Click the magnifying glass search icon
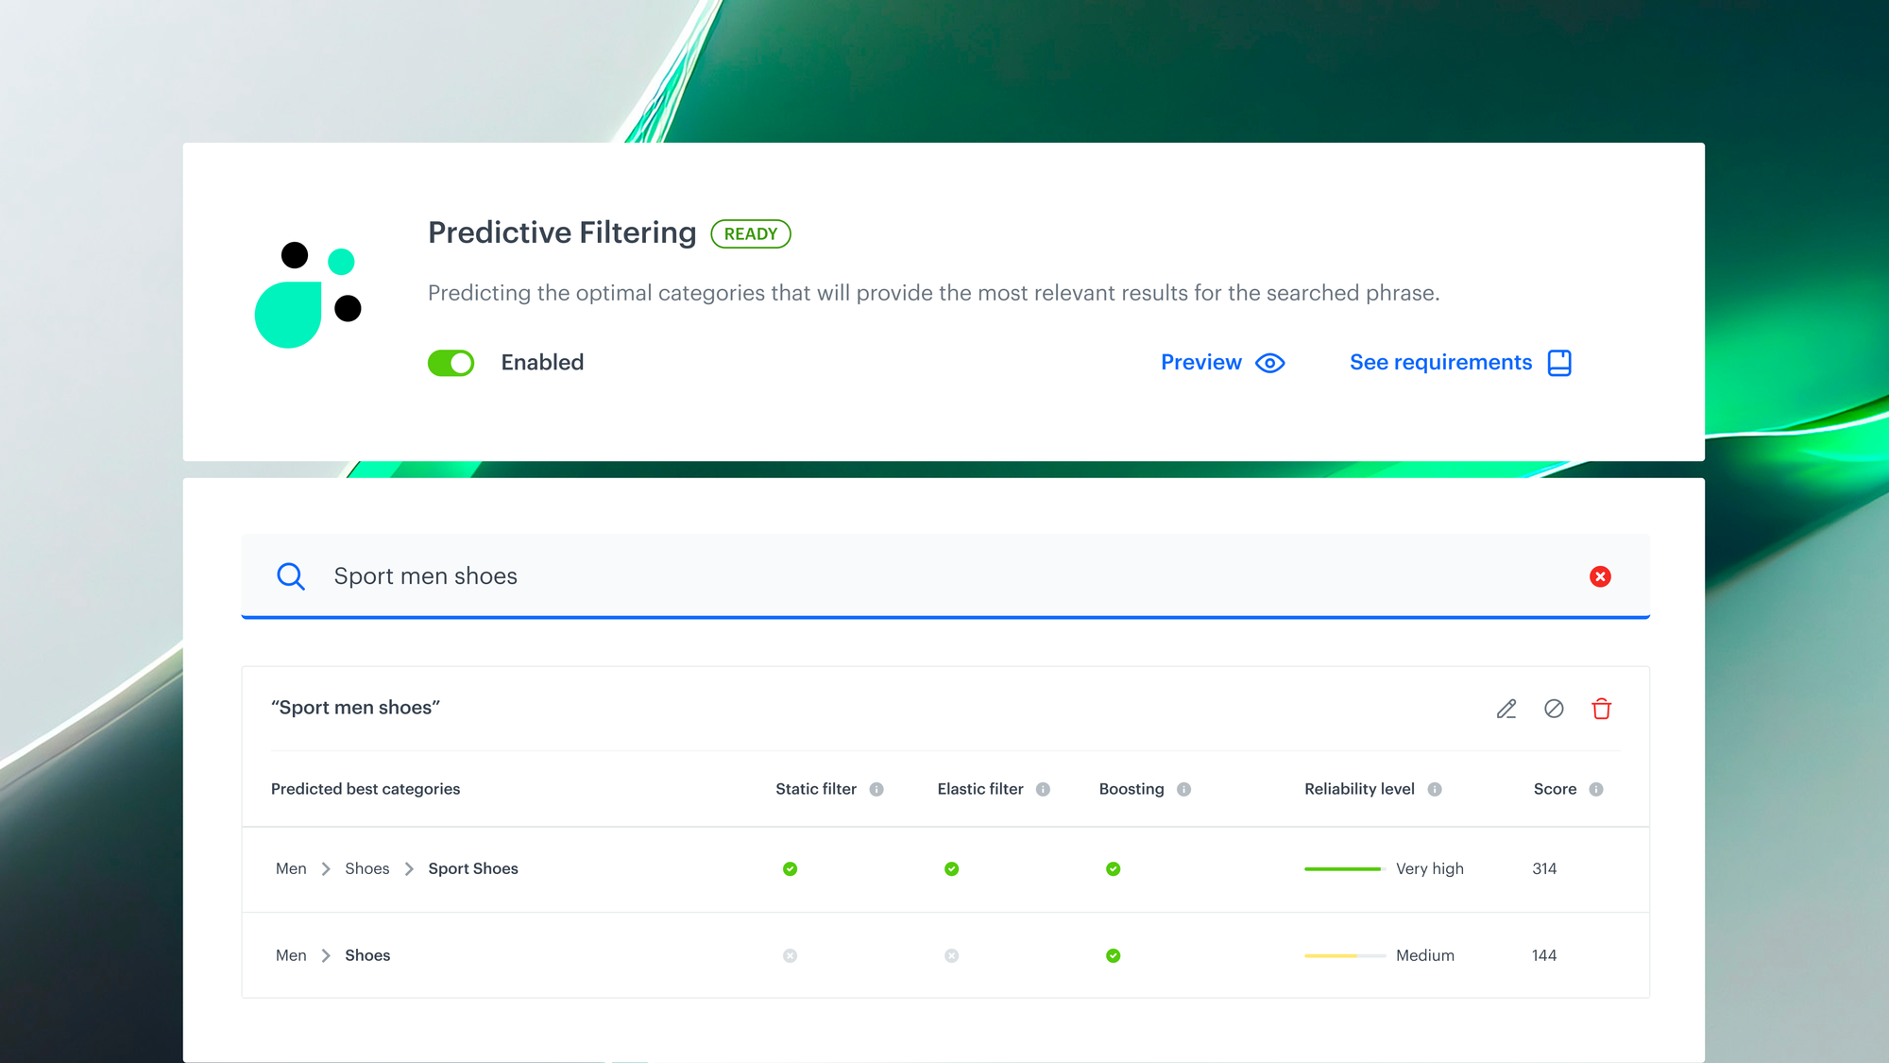Screen dimensions: 1889x1063 coord(291,576)
